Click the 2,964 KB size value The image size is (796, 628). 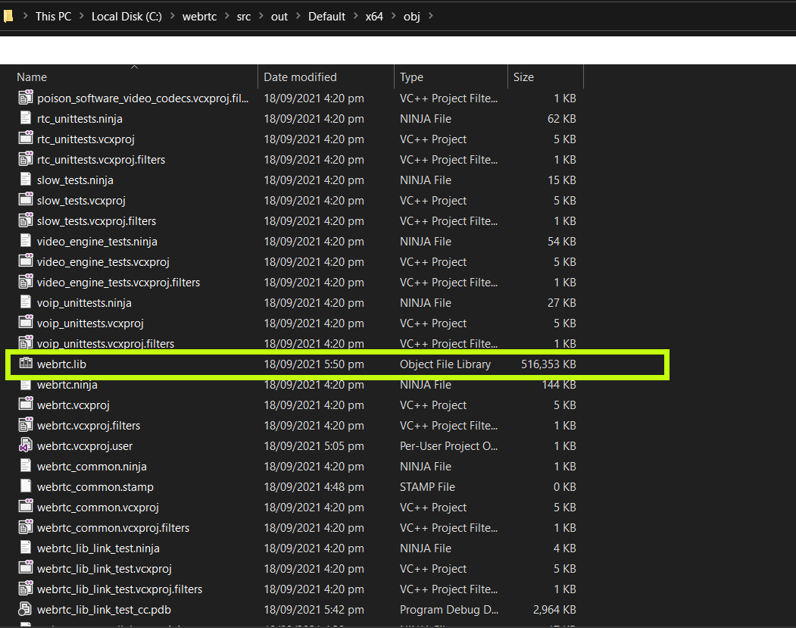click(554, 609)
